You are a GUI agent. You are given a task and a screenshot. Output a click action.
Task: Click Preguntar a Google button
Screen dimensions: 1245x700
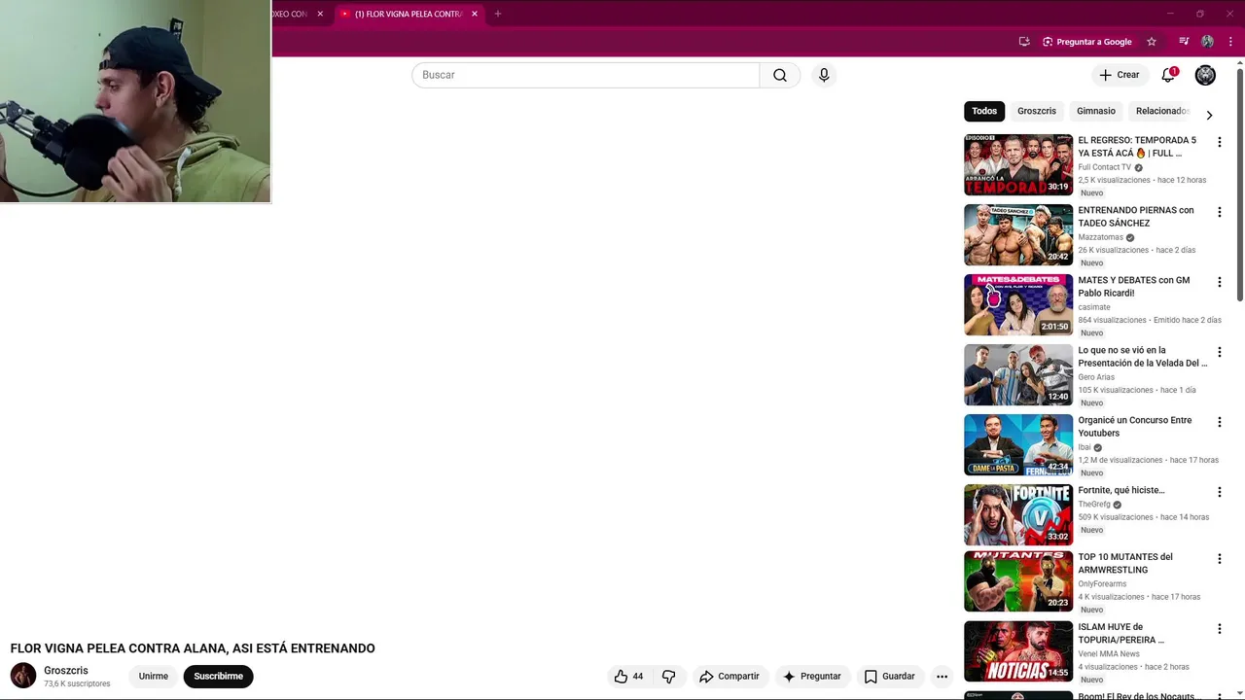(1087, 42)
